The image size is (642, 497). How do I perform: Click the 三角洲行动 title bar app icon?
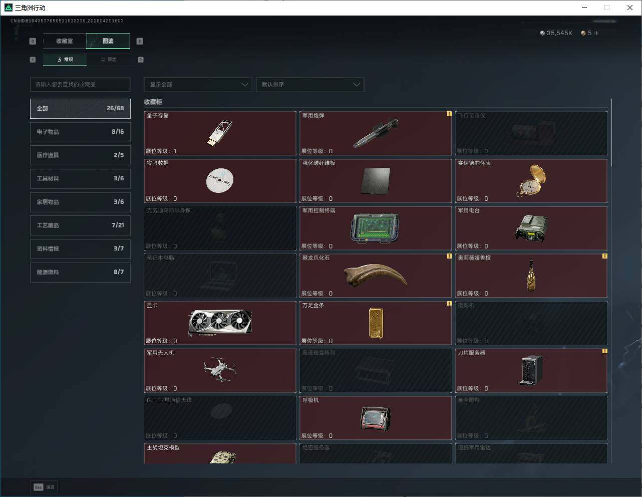(8, 8)
